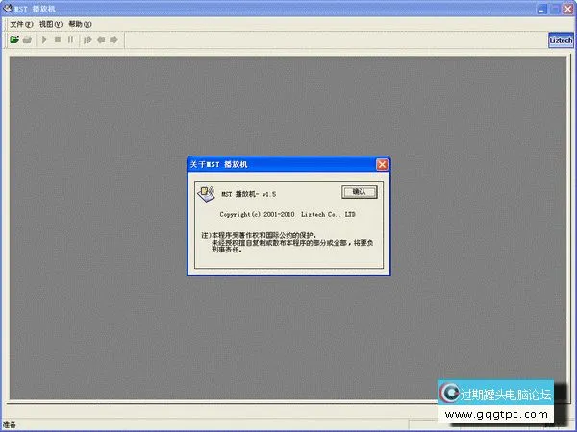Click the 关于MST 播放机 dialog title bar
The width and height of the screenshot is (577, 432).
pos(288,164)
